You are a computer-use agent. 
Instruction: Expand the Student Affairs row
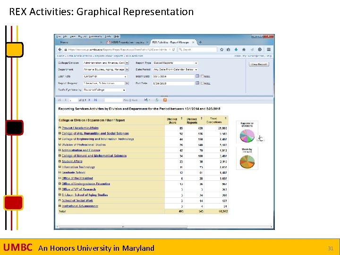click(60, 161)
